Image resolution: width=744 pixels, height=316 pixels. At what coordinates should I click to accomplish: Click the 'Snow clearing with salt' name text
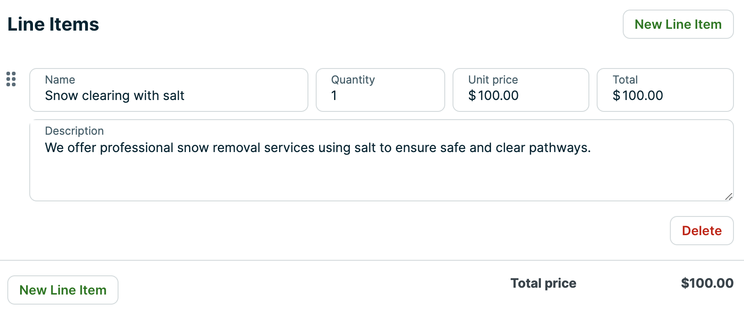click(114, 95)
